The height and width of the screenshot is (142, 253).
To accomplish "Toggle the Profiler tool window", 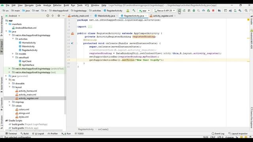I will coord(53,134).
